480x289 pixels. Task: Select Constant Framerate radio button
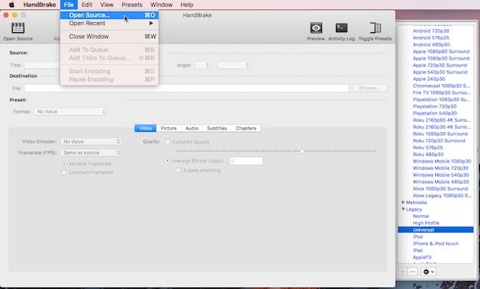pos(64,173)
